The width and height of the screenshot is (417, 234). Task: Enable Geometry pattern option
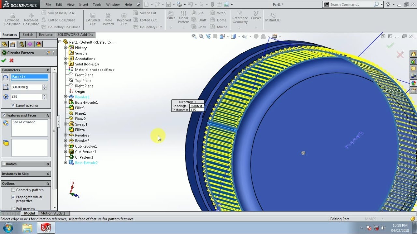click(x=13, y=190)
